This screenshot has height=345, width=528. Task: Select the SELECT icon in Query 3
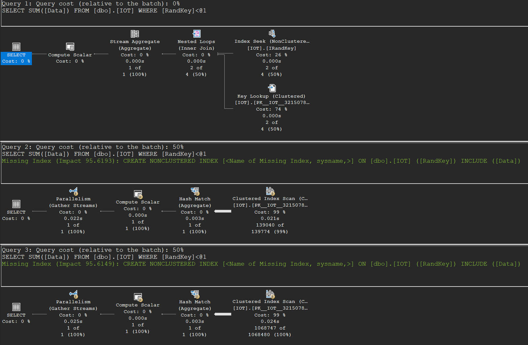(16, 307)
